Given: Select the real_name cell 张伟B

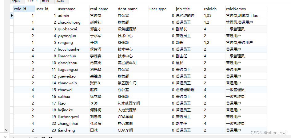Looking at the screenshot, I should coord(103,83).
